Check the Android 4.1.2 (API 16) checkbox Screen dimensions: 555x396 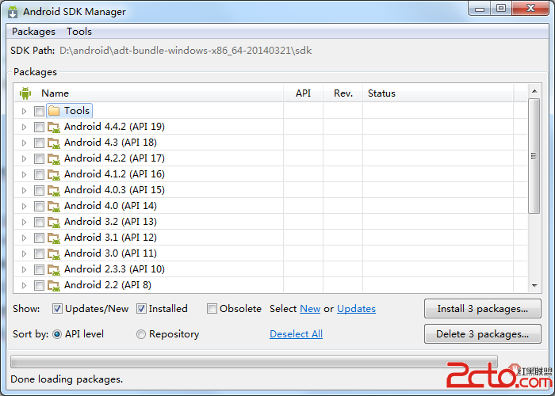(x=39, y=174)
